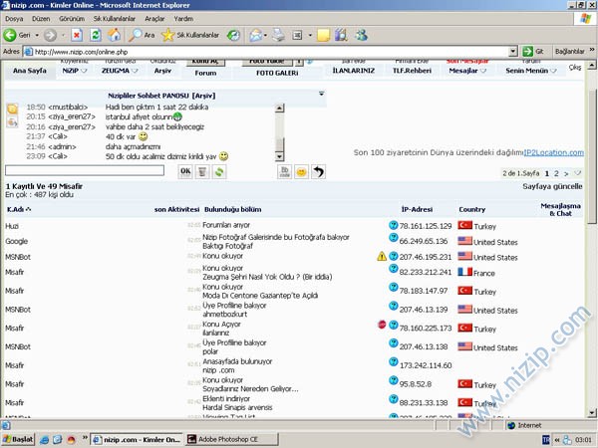Open the Araçlar menu
Image resolution: width=598 pixels, height=448 pixels.
[154, 19]
